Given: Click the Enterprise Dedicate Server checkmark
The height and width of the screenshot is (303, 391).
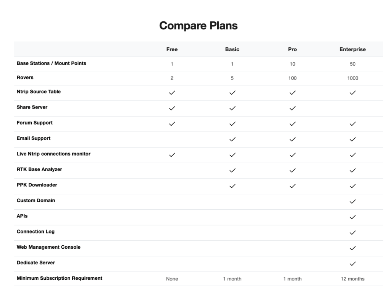Looking at the screenshot, I should pos(353,264).
